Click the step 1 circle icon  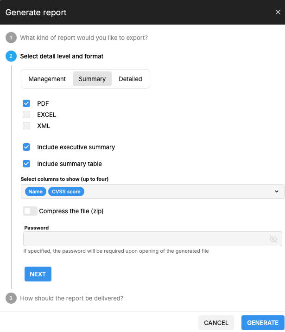11,38
